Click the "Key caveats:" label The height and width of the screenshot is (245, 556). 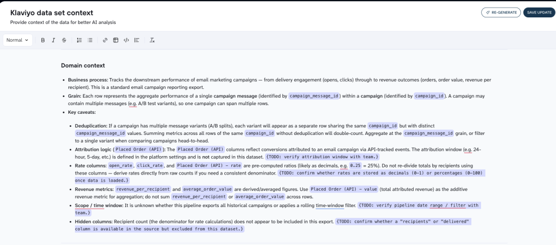pyautogui.click(x=82, y=112)
